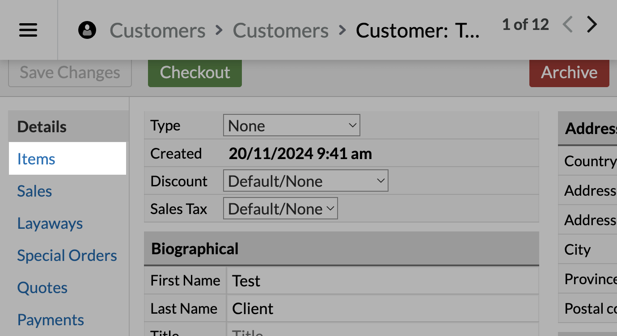
Task: Show customer Quotes
Action: click(42, 287)
